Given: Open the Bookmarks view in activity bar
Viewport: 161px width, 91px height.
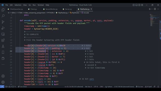Looking at the screenshot, I should 3,52.
